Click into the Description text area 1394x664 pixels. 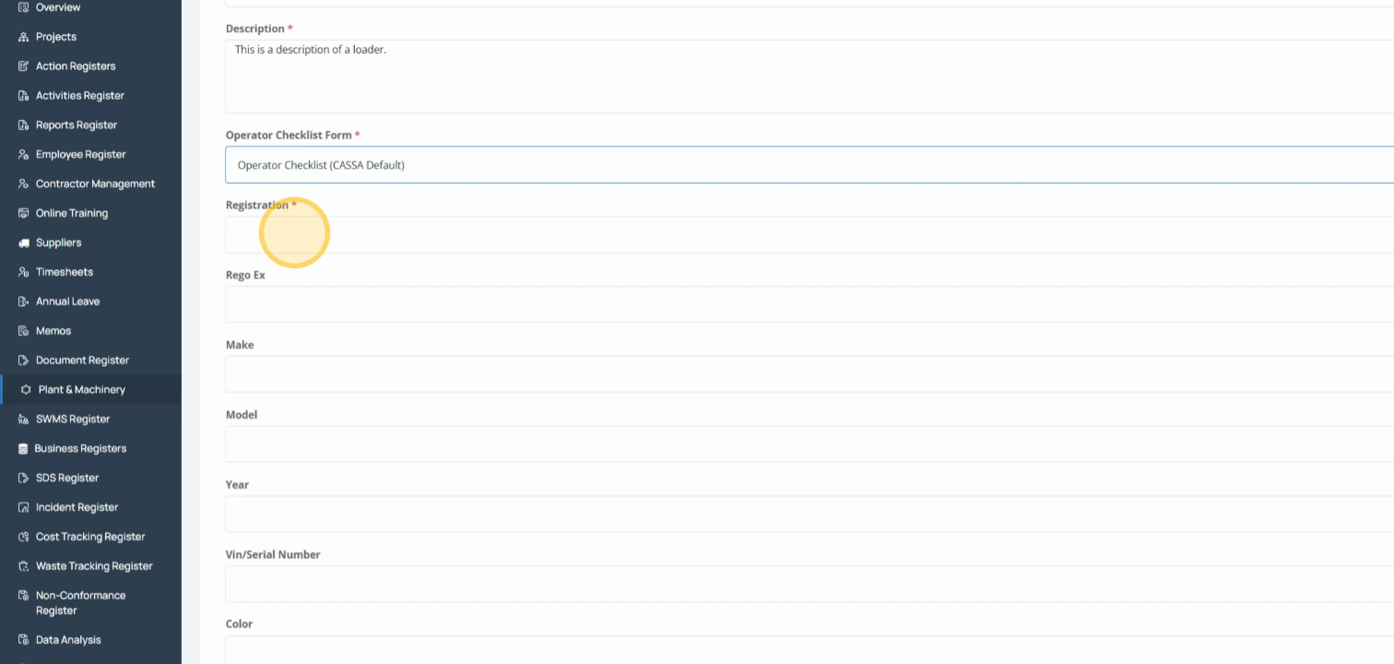point(809,77)
